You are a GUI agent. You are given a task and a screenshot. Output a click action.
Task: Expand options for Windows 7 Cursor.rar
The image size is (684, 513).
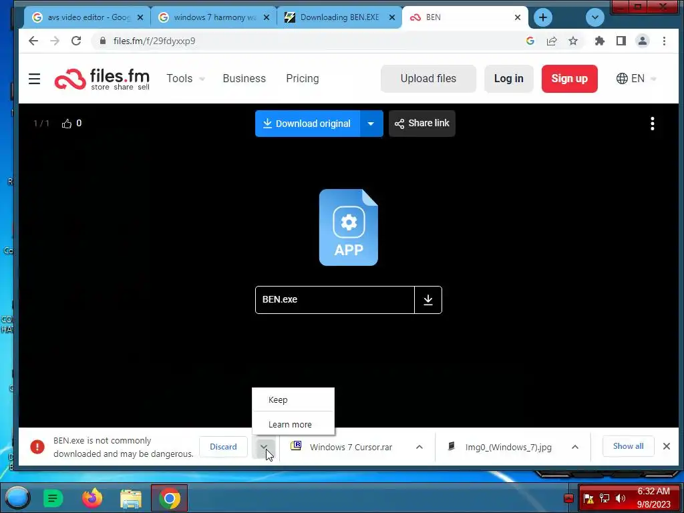[419, 447]
